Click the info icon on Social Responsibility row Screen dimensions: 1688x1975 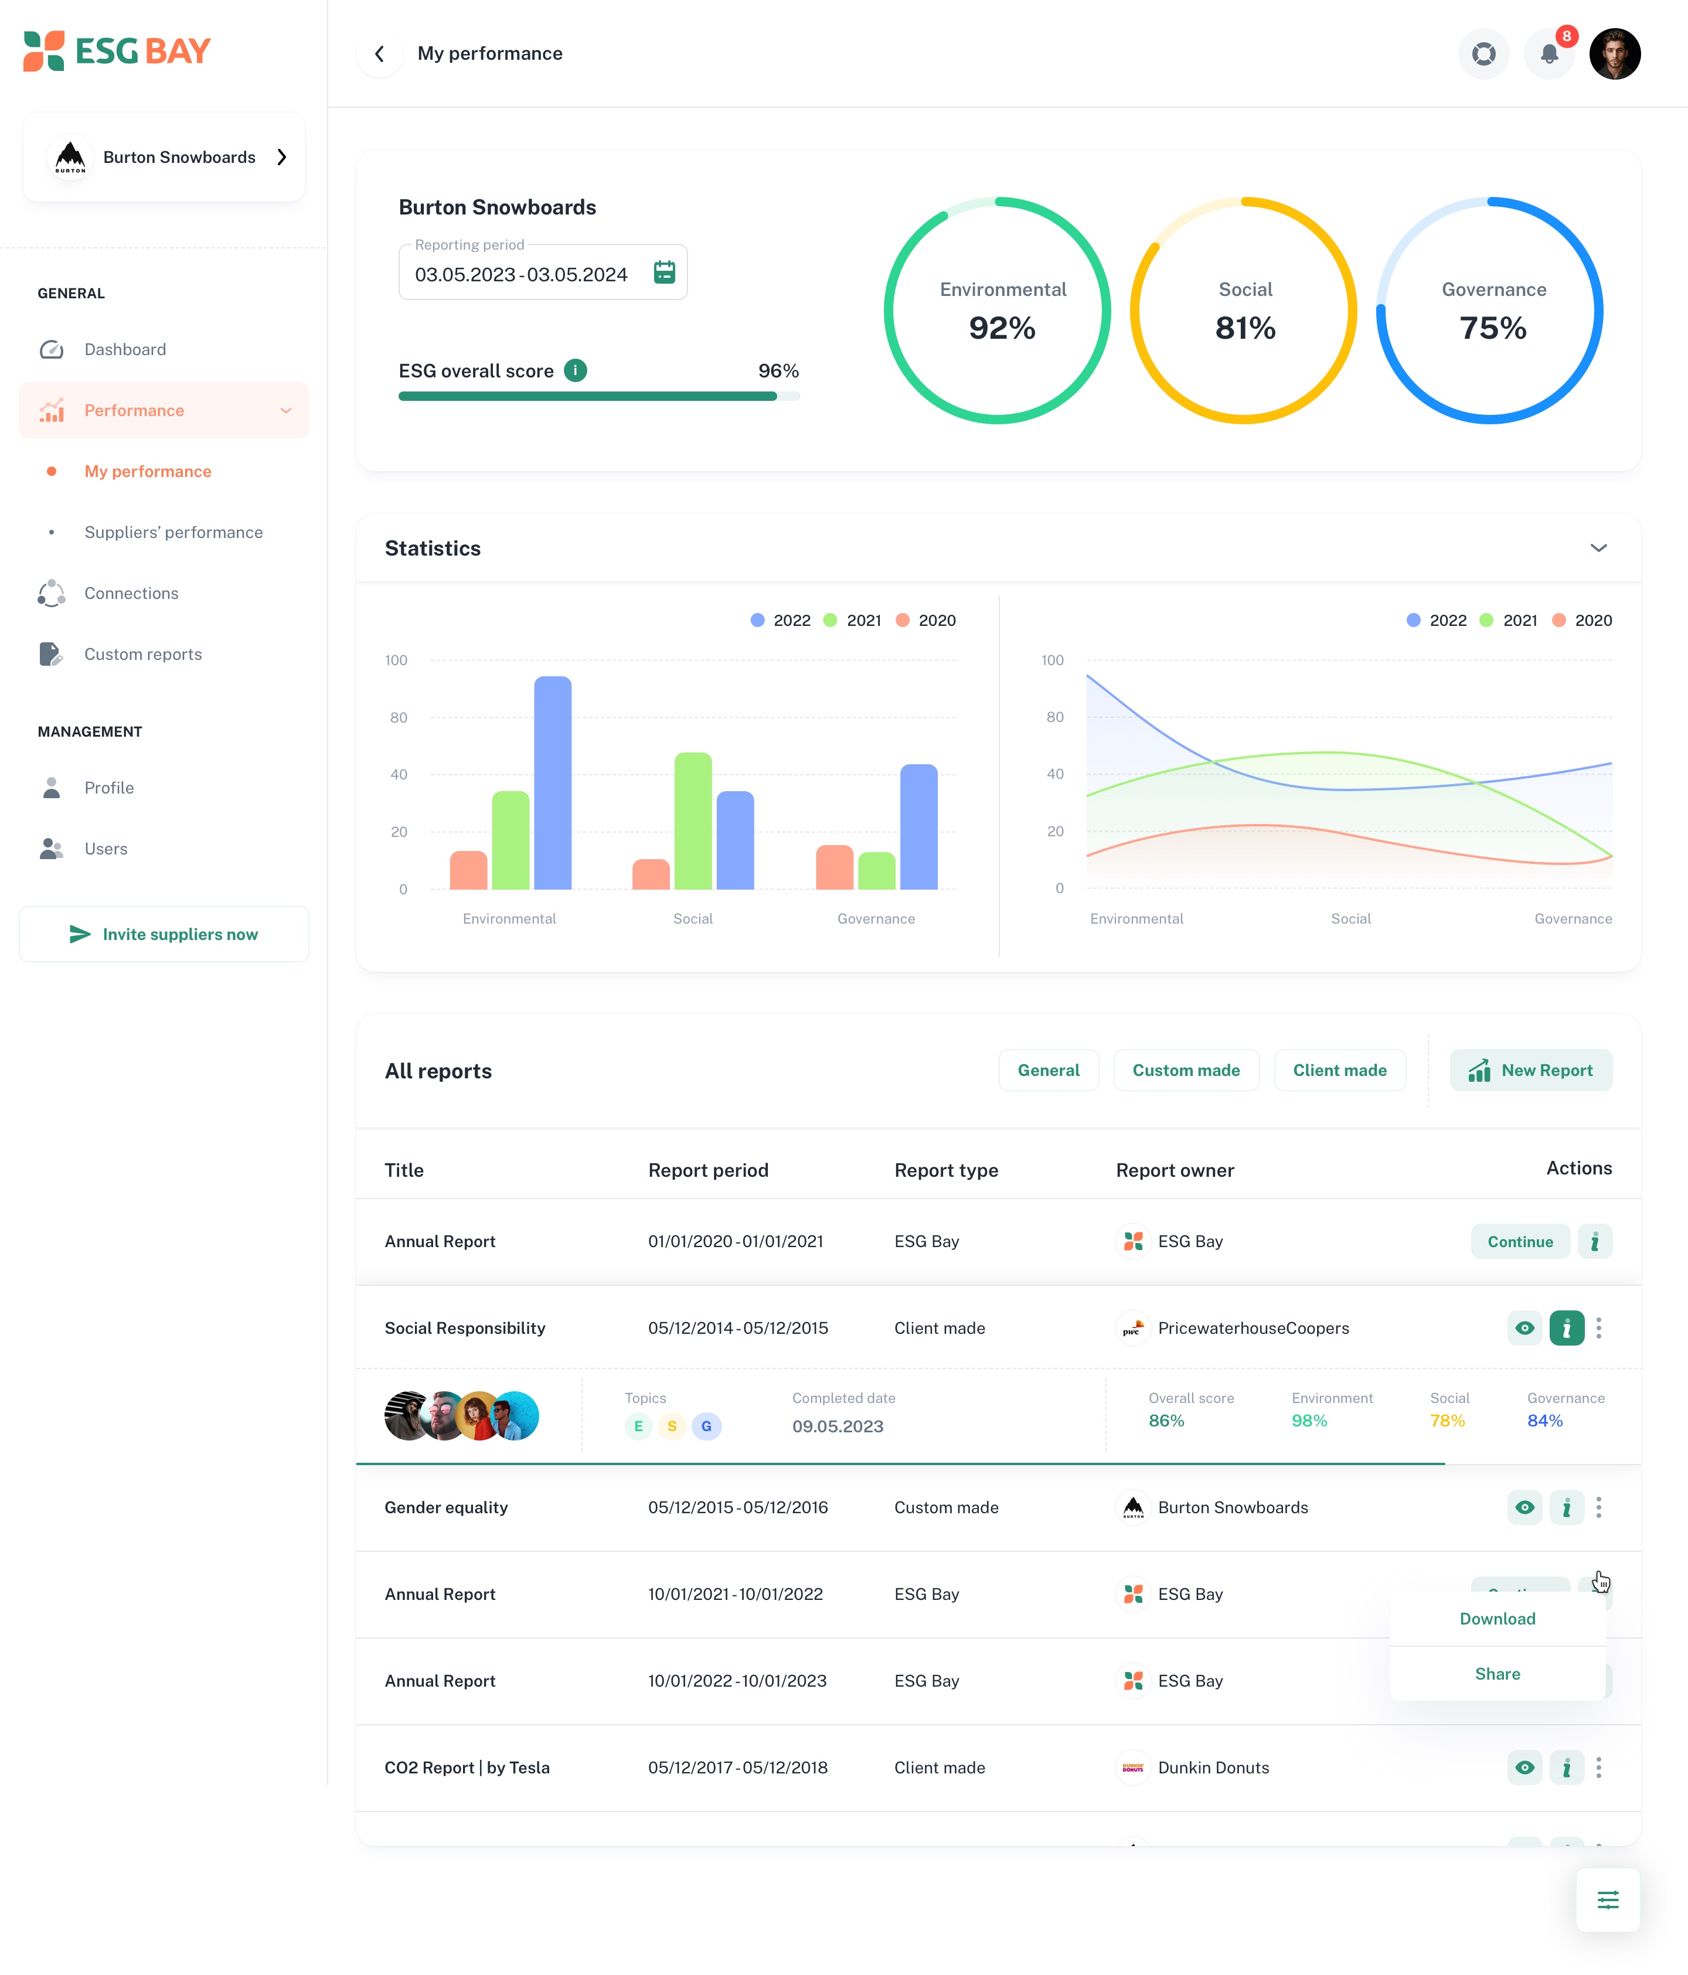click(1566, 1328)
